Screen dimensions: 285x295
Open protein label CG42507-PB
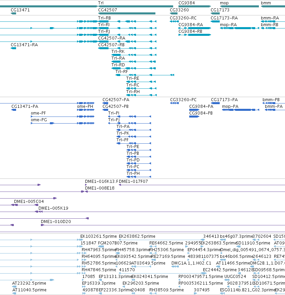pos(116,106)
